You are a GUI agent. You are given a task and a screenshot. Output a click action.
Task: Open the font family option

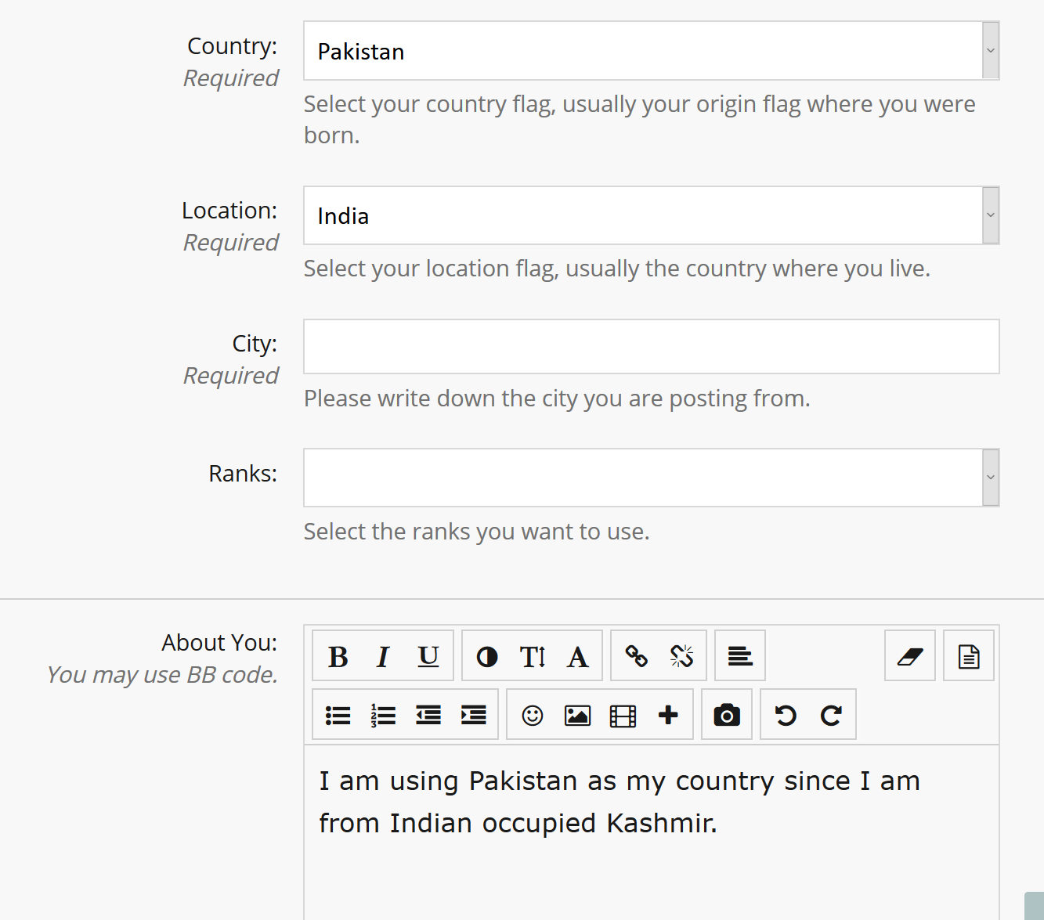click(x=578, y=656)
